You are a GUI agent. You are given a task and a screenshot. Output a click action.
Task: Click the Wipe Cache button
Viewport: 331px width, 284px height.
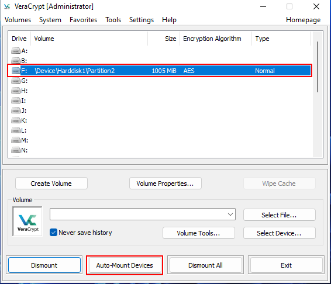(280, 183)
